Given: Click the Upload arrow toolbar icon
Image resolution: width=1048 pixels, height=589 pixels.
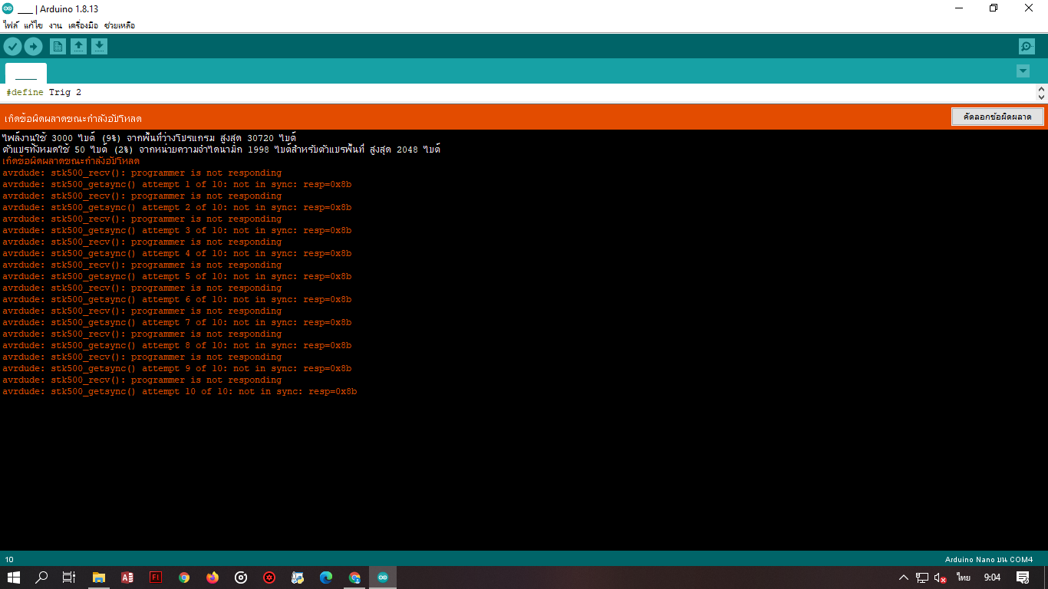Looking at the screenshot, I should (33, 47).
